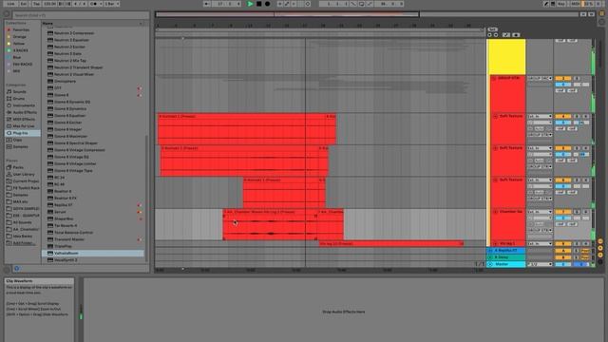Select the tempo value field

point(49,4)
